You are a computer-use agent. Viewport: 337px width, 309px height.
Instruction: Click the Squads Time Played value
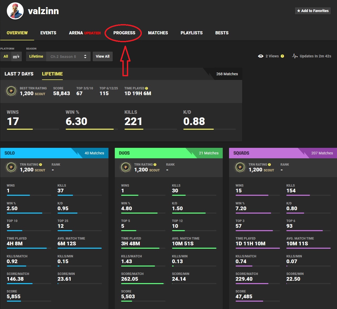tap(250, 243)
